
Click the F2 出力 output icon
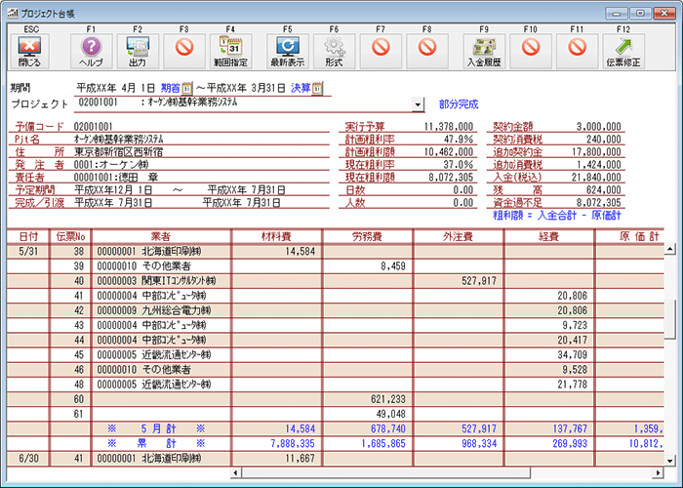(x=138, y=51)
